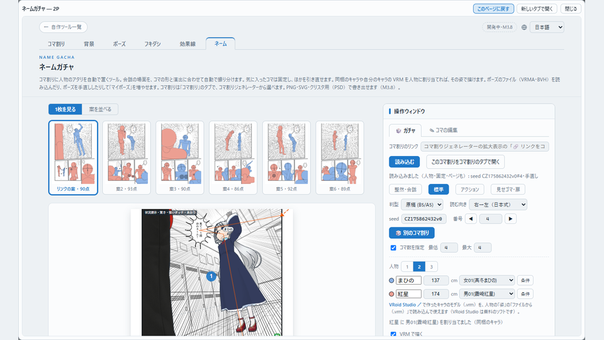Choose the 整然・会話 style

click(405, 190)
